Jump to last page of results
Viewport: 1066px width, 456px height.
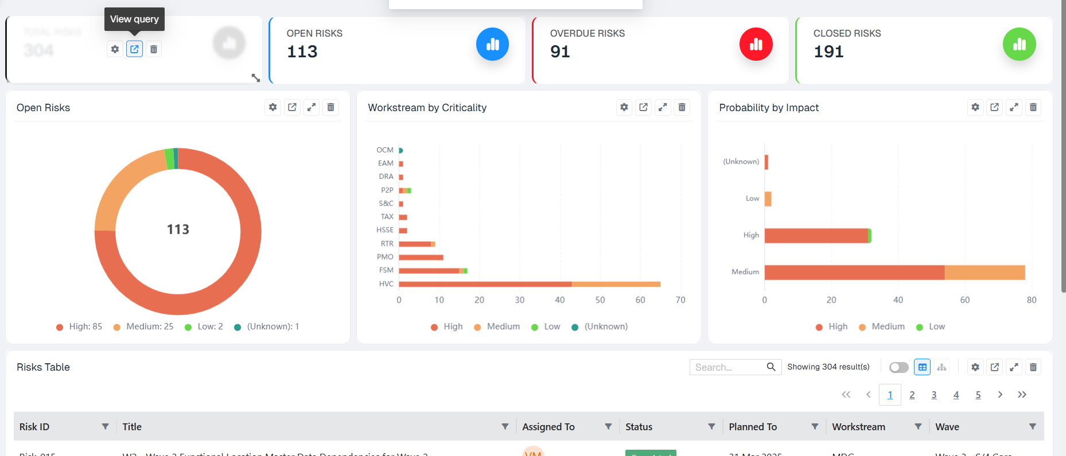click(1022, 395)
